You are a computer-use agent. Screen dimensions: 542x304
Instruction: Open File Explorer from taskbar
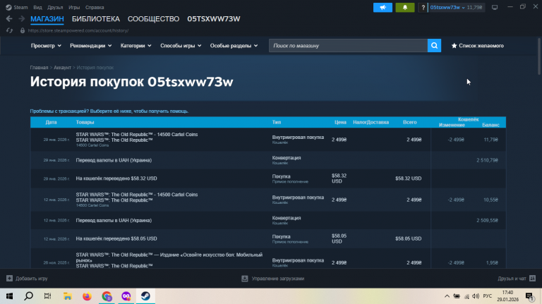[68, 296]
